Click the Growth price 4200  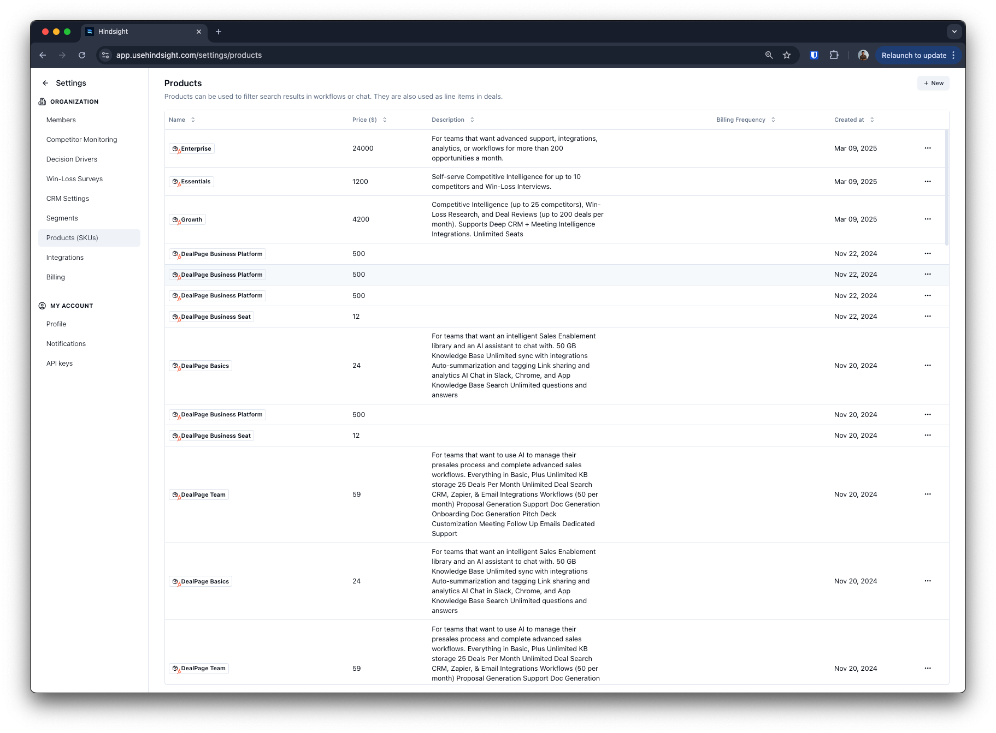point(361,219)
